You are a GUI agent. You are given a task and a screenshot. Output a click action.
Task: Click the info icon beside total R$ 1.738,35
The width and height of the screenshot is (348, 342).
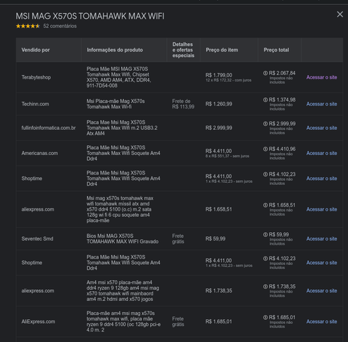[265, 286]
